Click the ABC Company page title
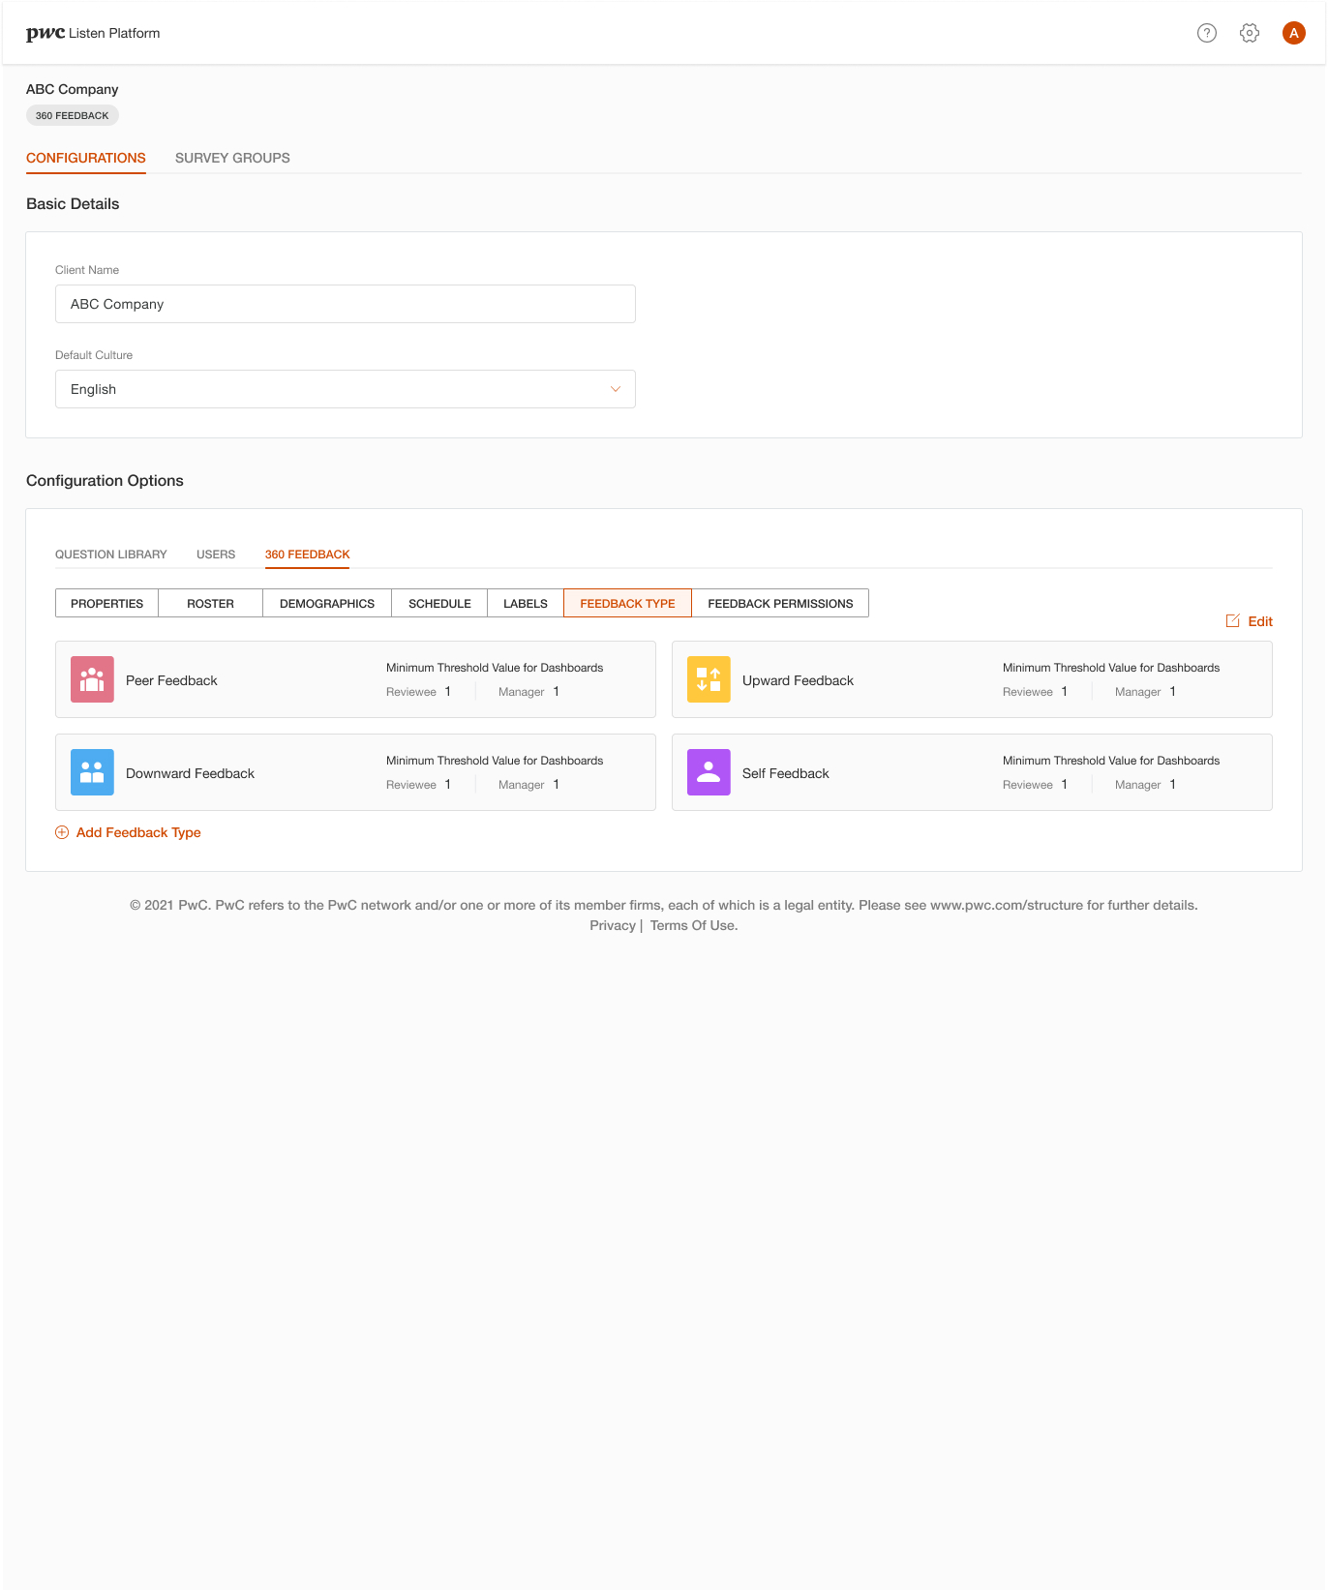The width and height of the screenshot is (1328, 1590). coord(73,89)
